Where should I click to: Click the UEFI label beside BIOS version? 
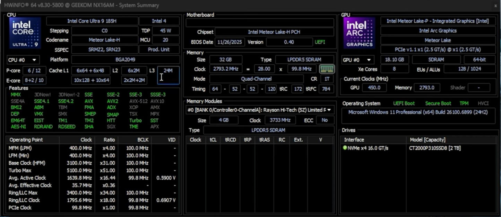tap(320, 42)
